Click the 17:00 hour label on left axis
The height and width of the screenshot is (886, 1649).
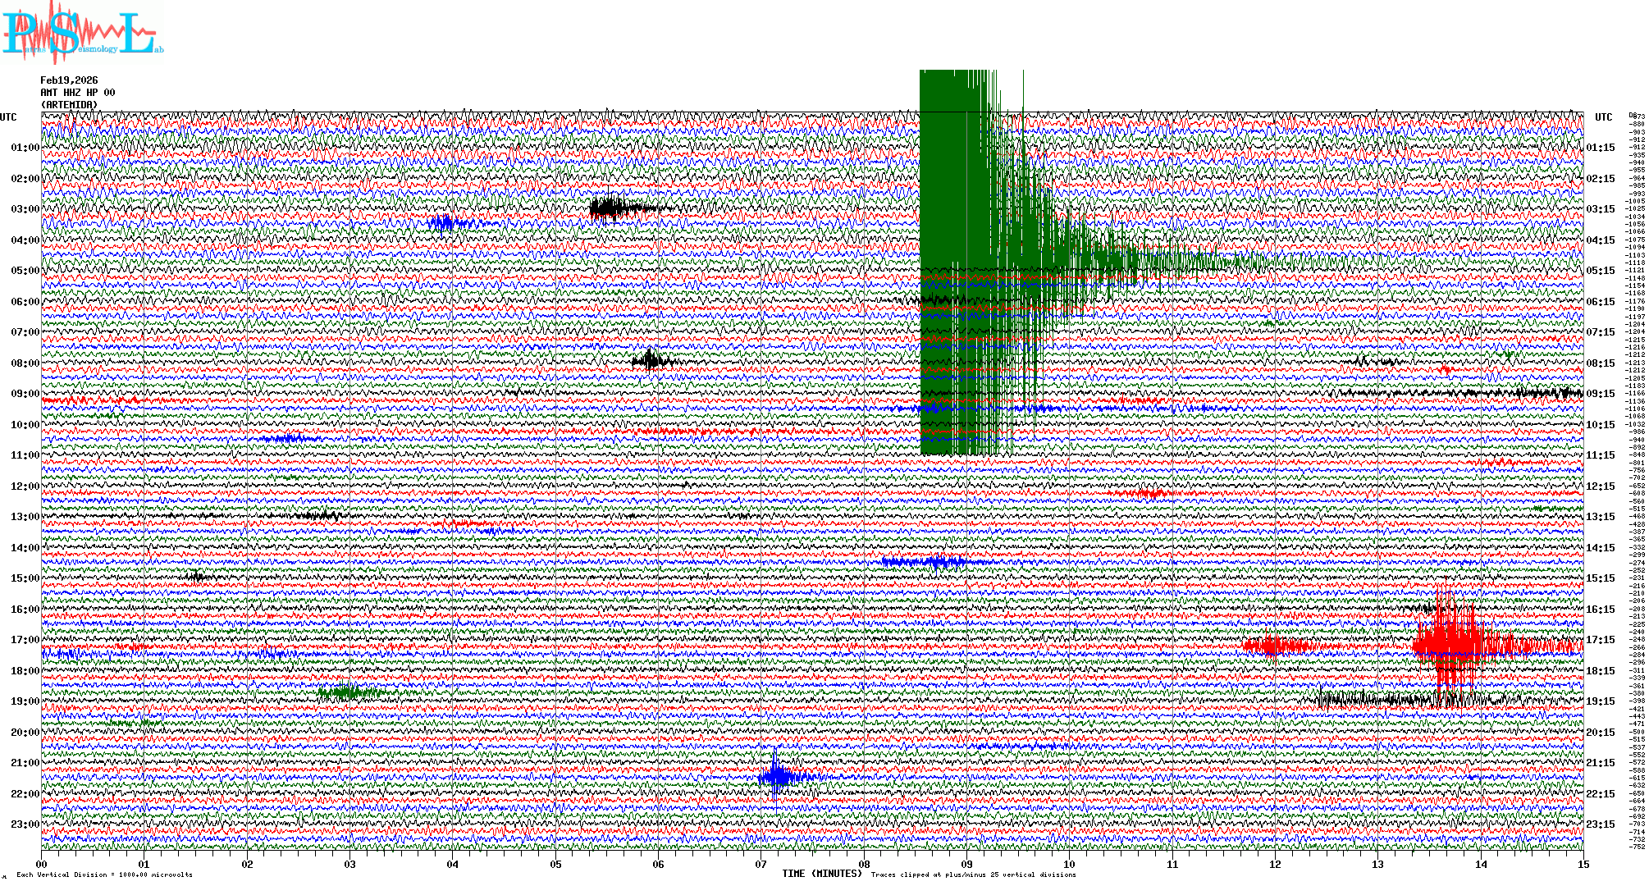[x=25, y=640]
